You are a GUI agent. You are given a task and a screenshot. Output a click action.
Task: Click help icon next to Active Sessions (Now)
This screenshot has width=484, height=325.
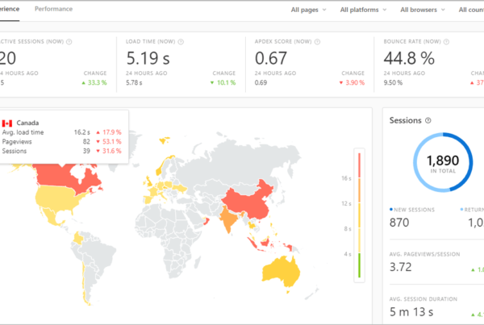(69, 42)
